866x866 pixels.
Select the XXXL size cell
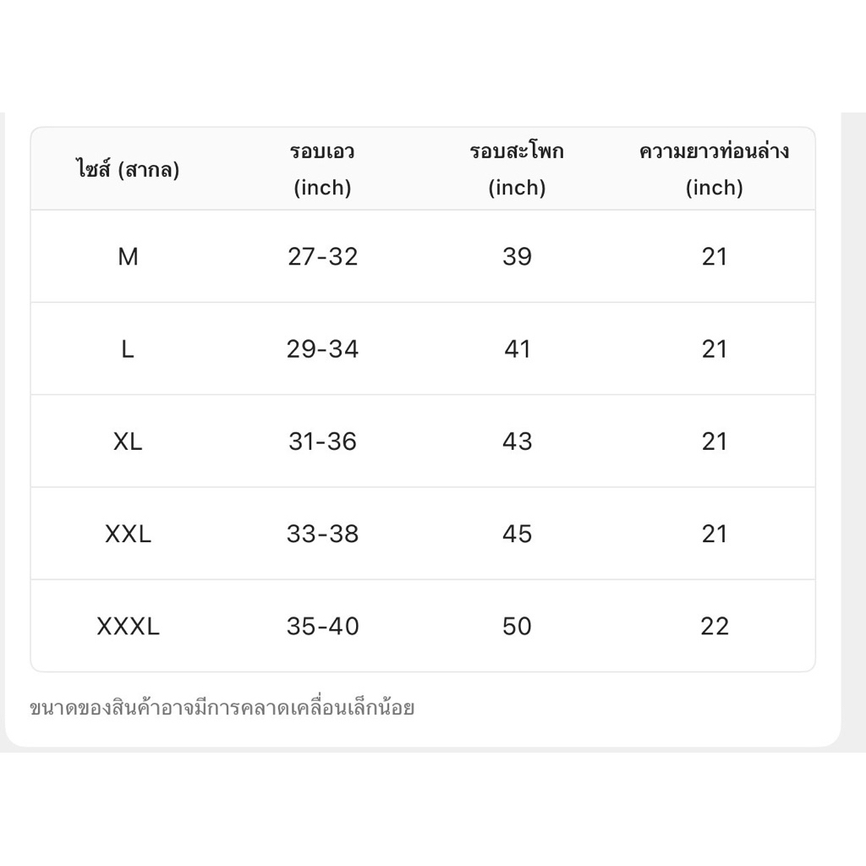click(x=129, y=627)
